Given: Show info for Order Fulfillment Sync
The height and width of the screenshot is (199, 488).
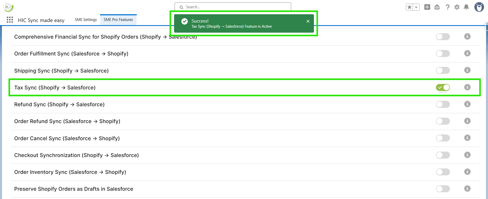Looking at the screenshot, I should pos(467,53).
